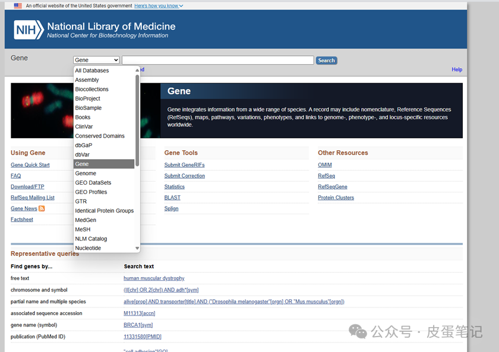Open the Help link
This screenshot has height=352, width=499.
tap(457, 69)
